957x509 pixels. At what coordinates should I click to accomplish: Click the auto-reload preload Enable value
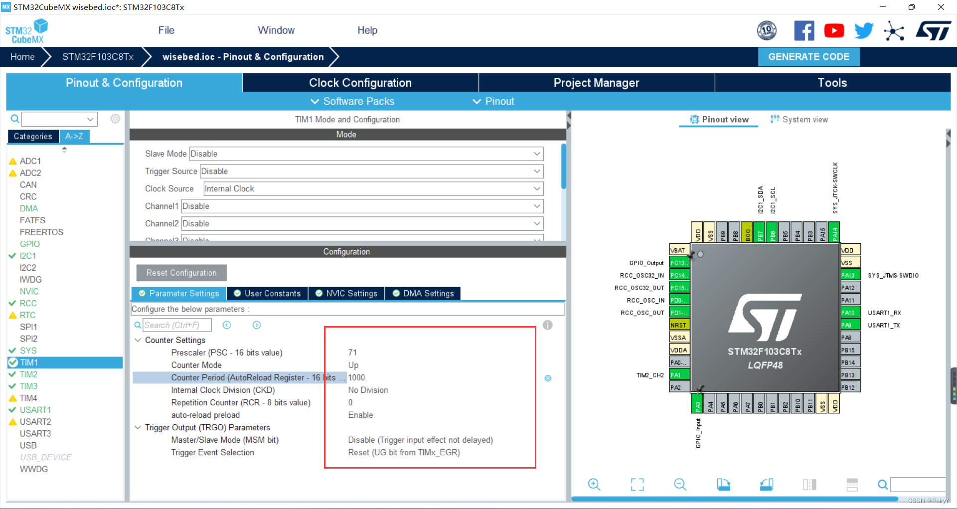click(x=360, y=415)
